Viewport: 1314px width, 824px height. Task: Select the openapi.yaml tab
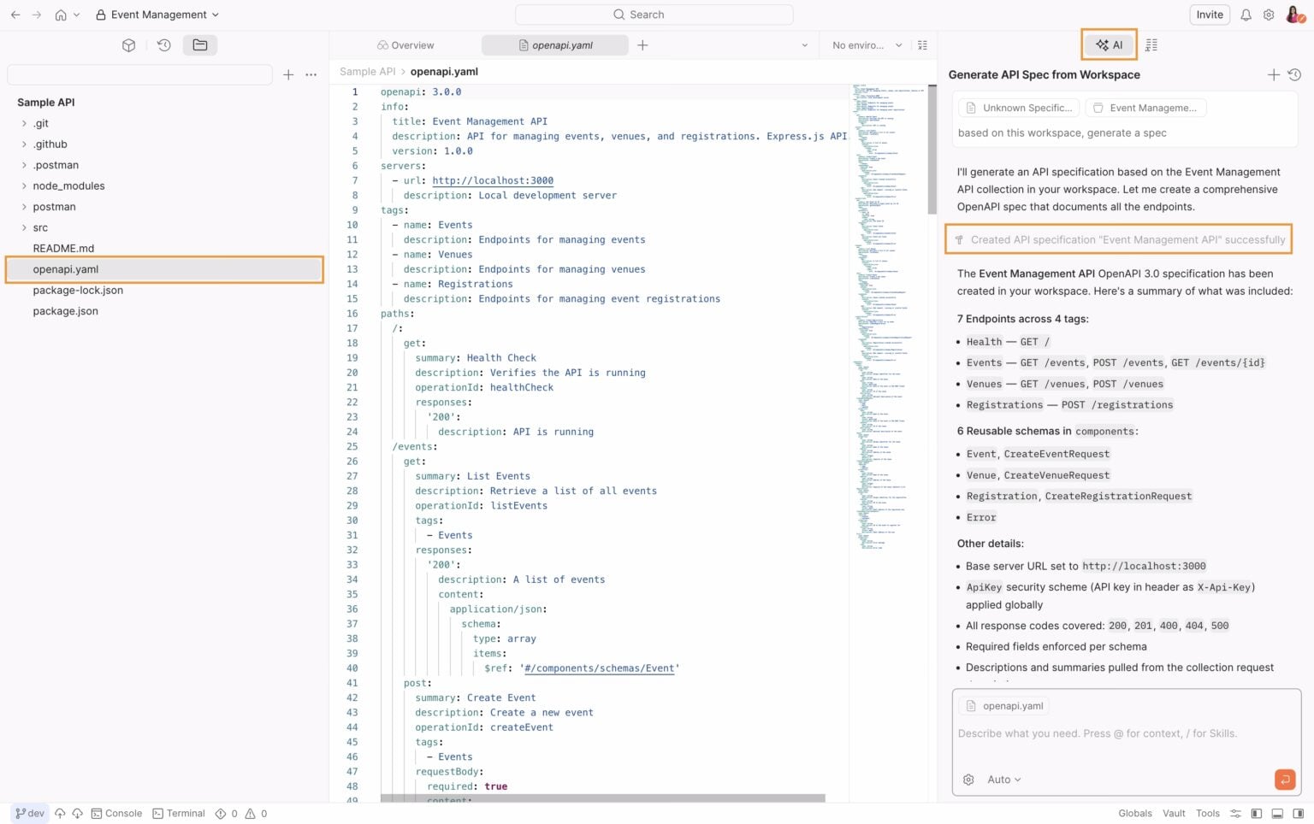(555, 45)
